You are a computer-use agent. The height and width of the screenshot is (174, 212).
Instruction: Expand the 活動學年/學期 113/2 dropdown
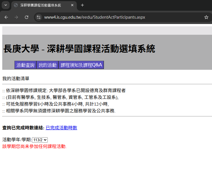point(40,140)
